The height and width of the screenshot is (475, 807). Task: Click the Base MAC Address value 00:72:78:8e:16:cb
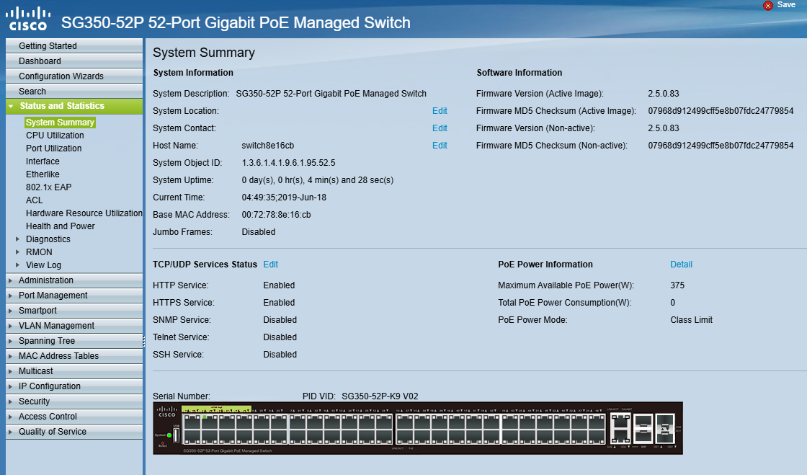click(277, 215)
